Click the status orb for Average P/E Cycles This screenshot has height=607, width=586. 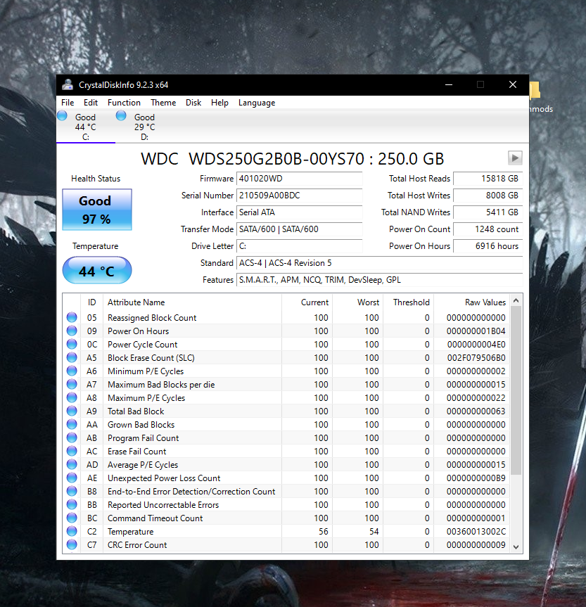pyautogui.click(x=72, y=464)
